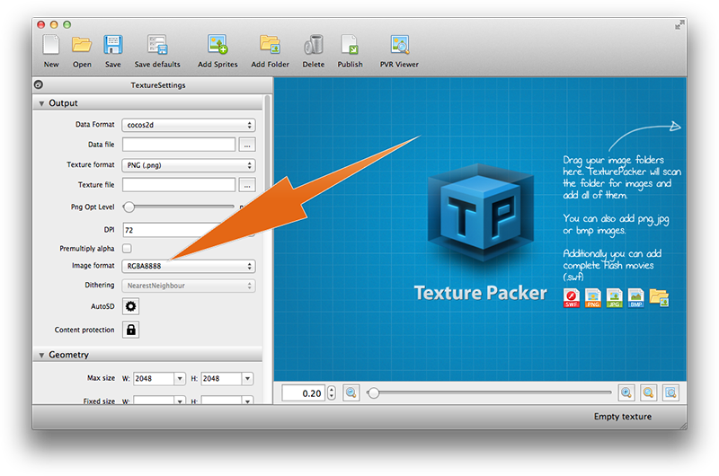719x476 pixels.
Task: Click Delete trash can icon
Action: tap(314, 45)
